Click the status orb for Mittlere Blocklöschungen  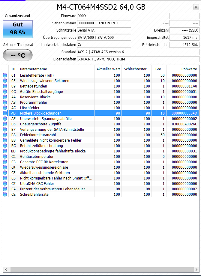pyautogui.click(x=5, y=113)
